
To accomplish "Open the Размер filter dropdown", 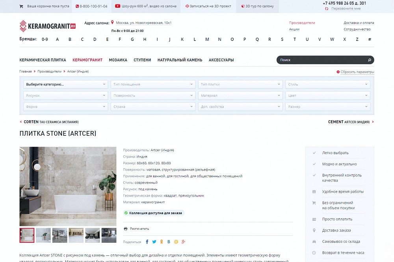I will (328, 107).
